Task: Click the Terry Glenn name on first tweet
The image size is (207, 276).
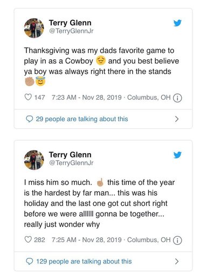Action: (x=70, y=23)
